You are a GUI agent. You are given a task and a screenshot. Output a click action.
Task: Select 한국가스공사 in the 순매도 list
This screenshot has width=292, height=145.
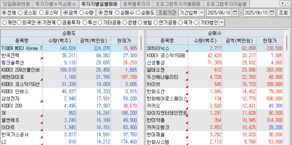coord(69,135)
